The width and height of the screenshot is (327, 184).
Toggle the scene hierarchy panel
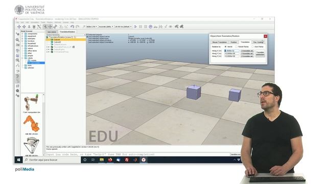click(17, 81)
